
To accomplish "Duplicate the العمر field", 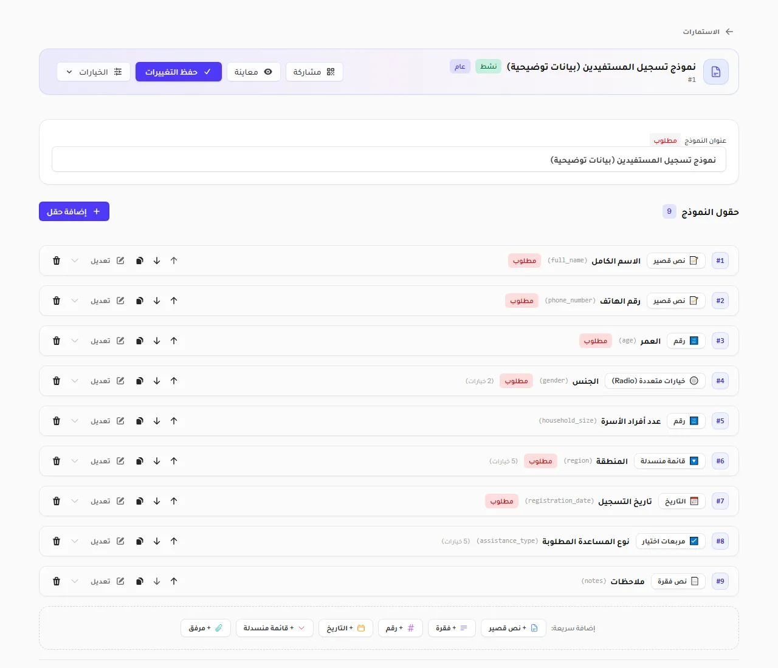I will point(140,341).
